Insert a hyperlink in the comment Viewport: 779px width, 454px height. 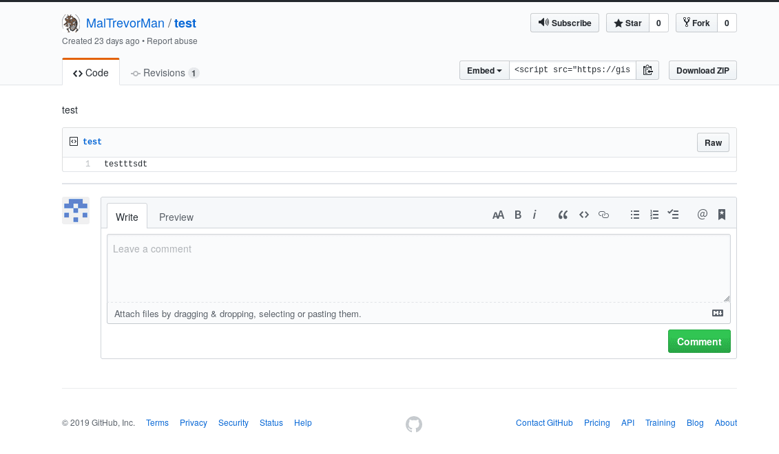pos(603,215)
